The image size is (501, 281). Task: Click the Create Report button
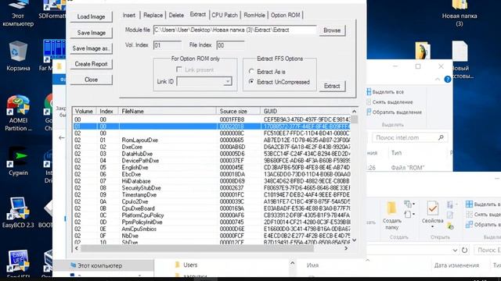click(91, 64)
